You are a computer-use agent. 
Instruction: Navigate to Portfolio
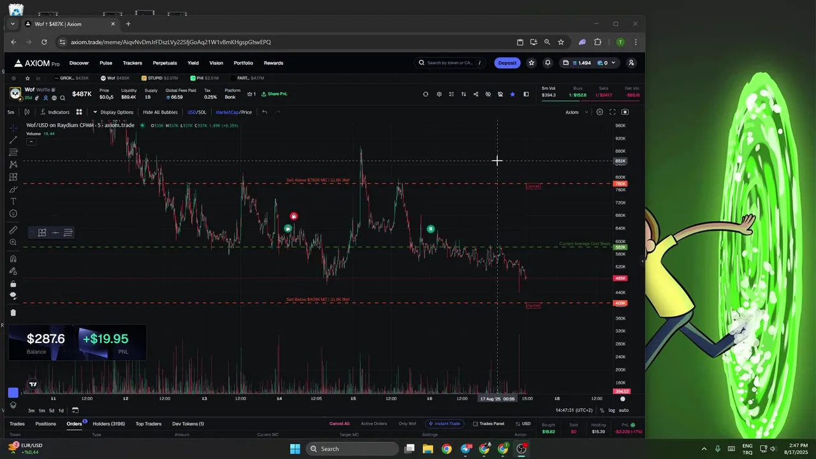pyautogui.click(x=244, y=63)
